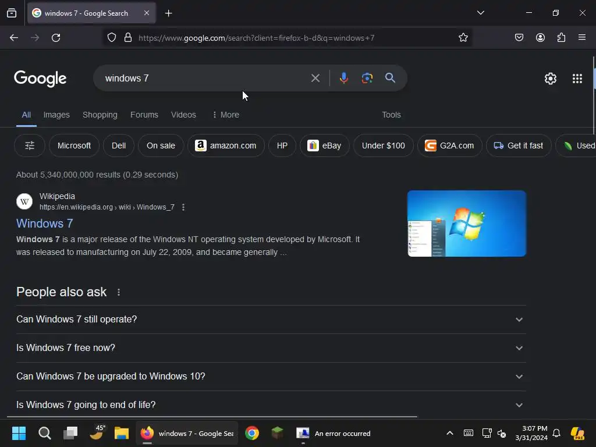This screenshot has height=447, width=596.
Task: Open Wikipedia result options three dots
Action: tap(183, 207)
